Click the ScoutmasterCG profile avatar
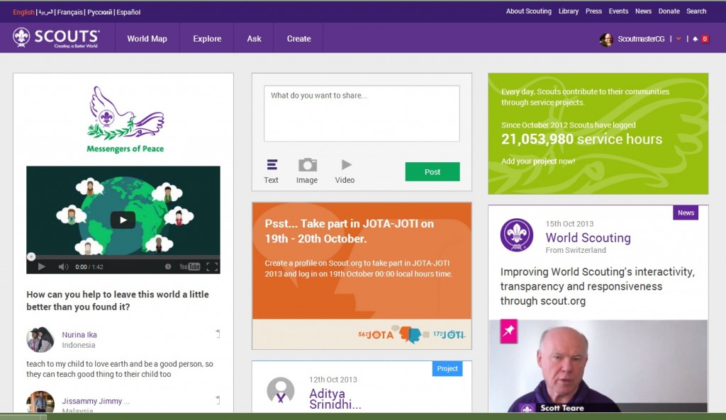 click(x=606, y=40)
